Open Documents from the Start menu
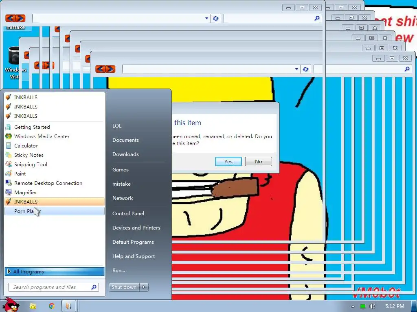Screen dimensions: 417x312 click(125, 140)
